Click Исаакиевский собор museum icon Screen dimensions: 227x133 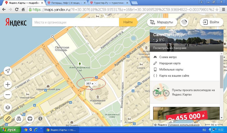(98, 97)
